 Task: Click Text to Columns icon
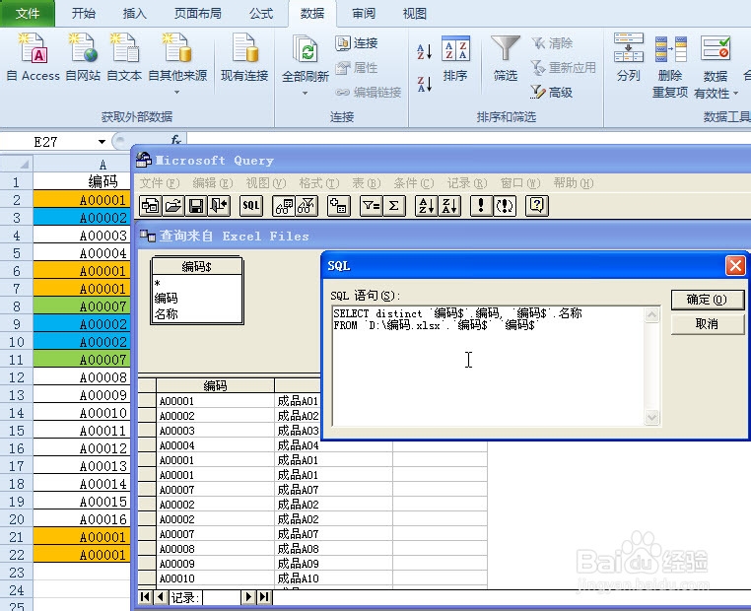[629, 57]
